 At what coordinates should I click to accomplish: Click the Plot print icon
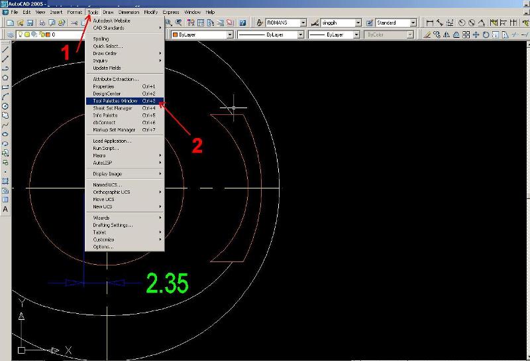(x=42, y=23)
